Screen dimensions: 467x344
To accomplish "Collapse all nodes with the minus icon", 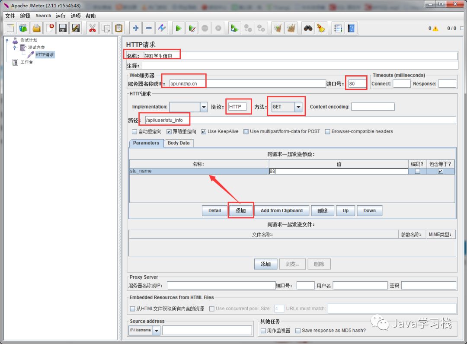I will pos(149,28).
